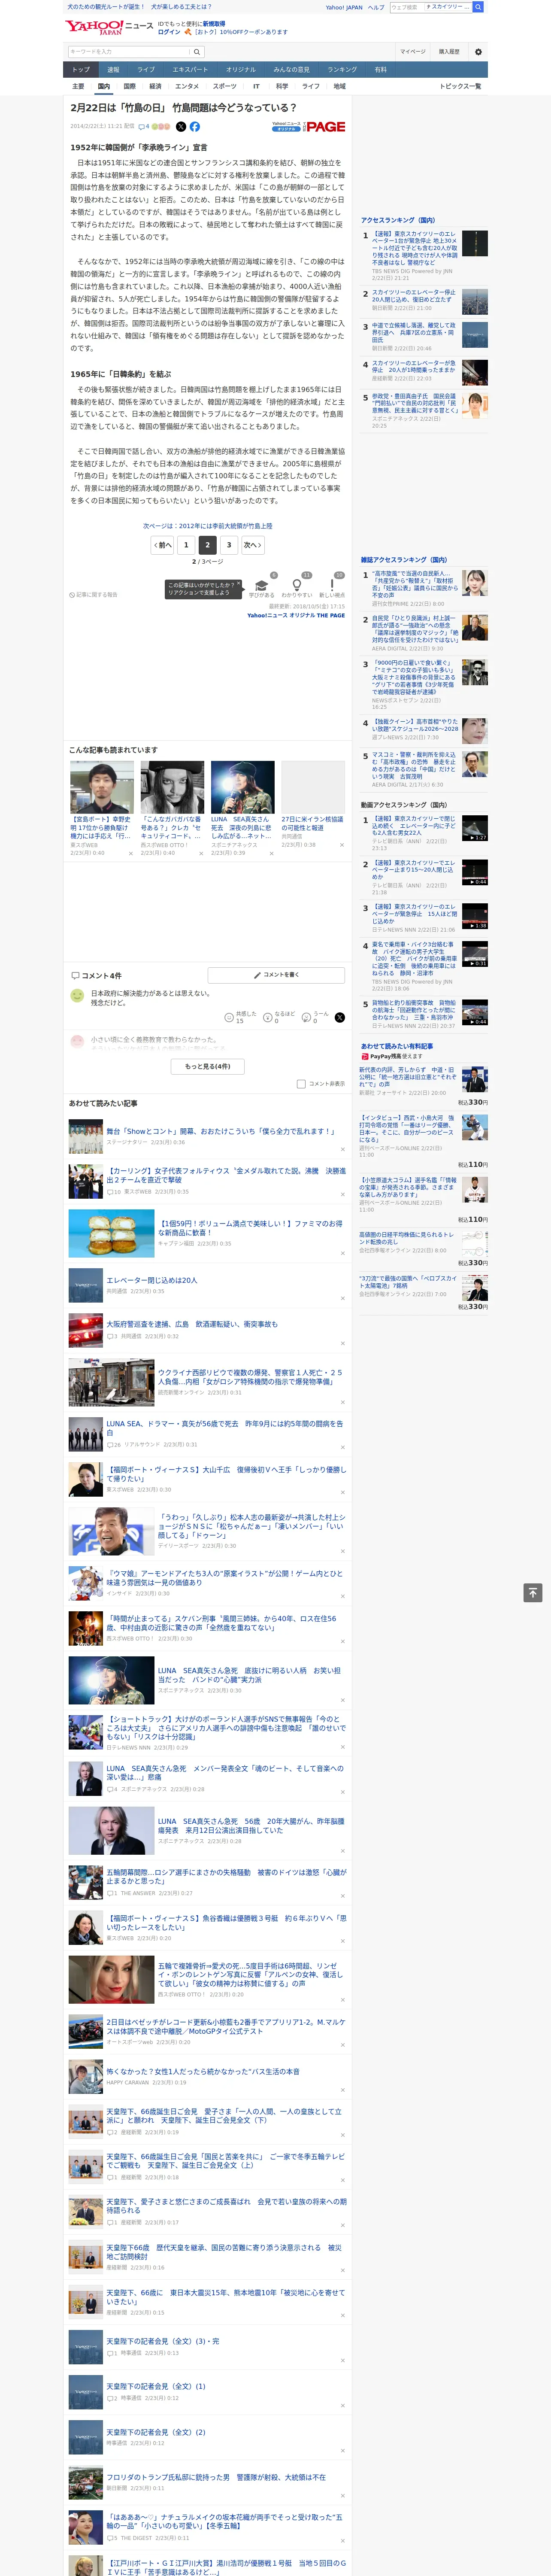Screen dimensions: 551x2576
Task: Open the みんなの意見 tab
Action: point(292,70)
